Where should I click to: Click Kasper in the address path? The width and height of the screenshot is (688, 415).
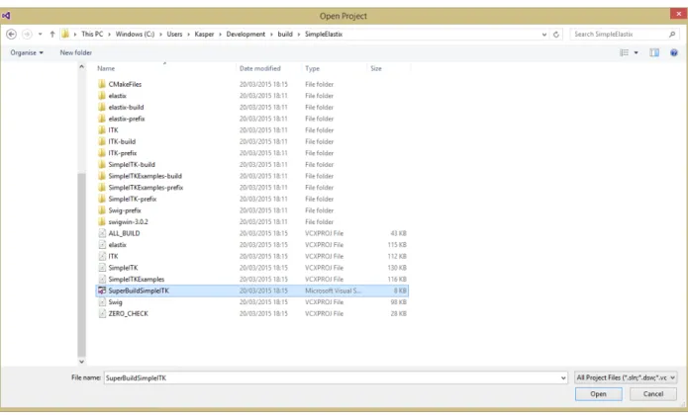click(204, 35)
